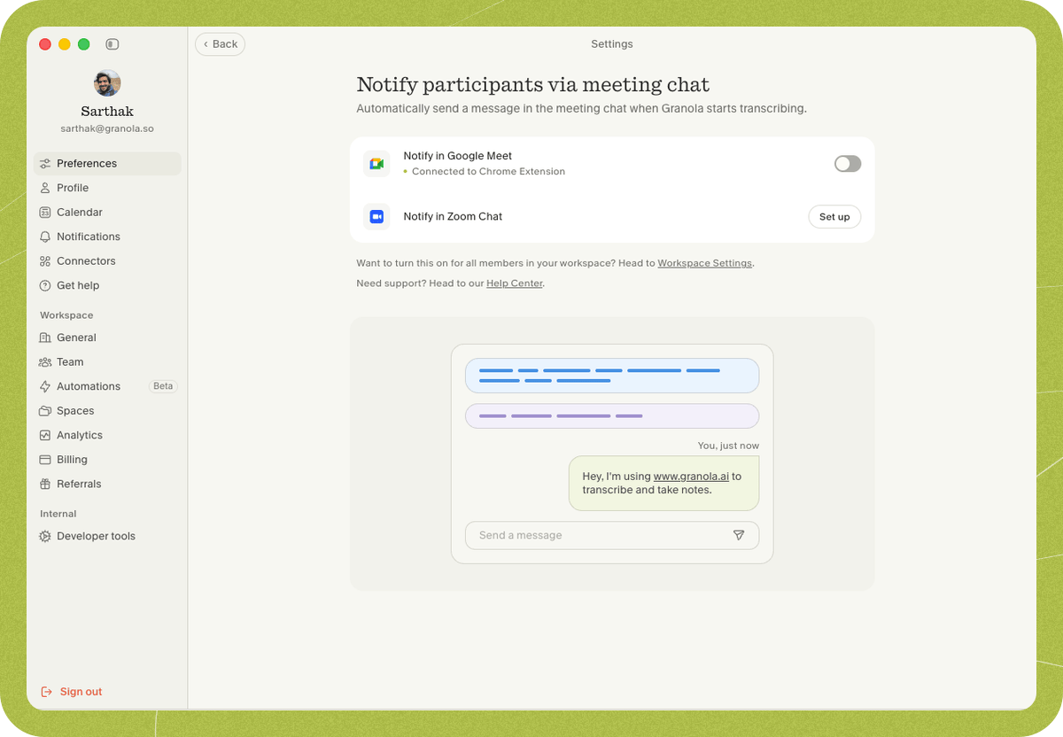Open the Notifications section

coord(107,237)
